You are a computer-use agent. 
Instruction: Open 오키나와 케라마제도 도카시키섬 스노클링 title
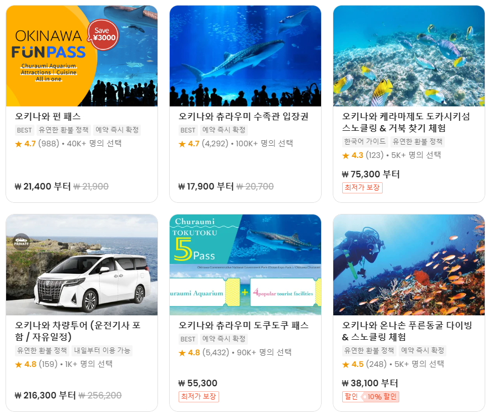point(405,122)
